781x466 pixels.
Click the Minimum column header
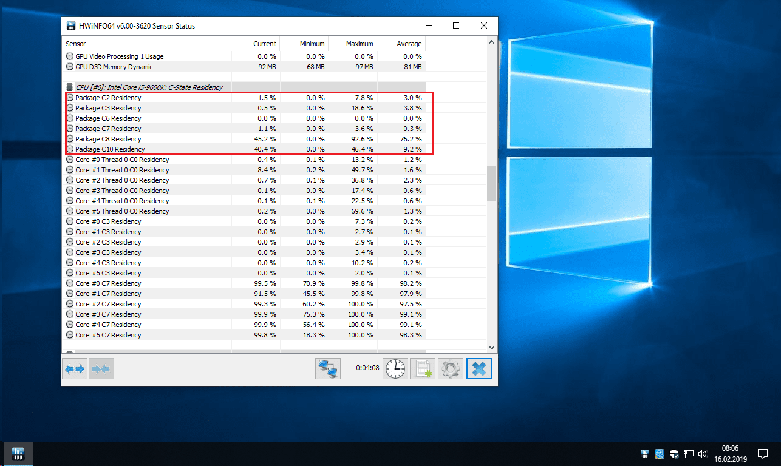(304, 44)
